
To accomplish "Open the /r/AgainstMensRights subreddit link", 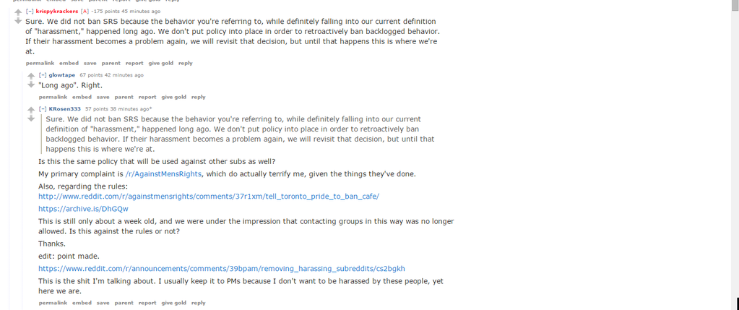I will [x=163, y=174].
